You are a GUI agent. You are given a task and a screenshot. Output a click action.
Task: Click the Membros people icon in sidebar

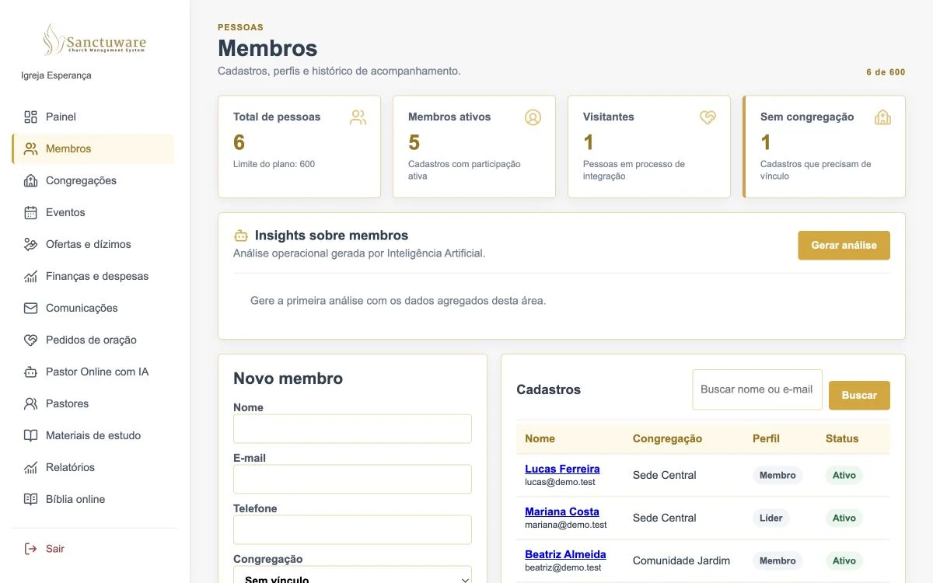pos(30,148)
